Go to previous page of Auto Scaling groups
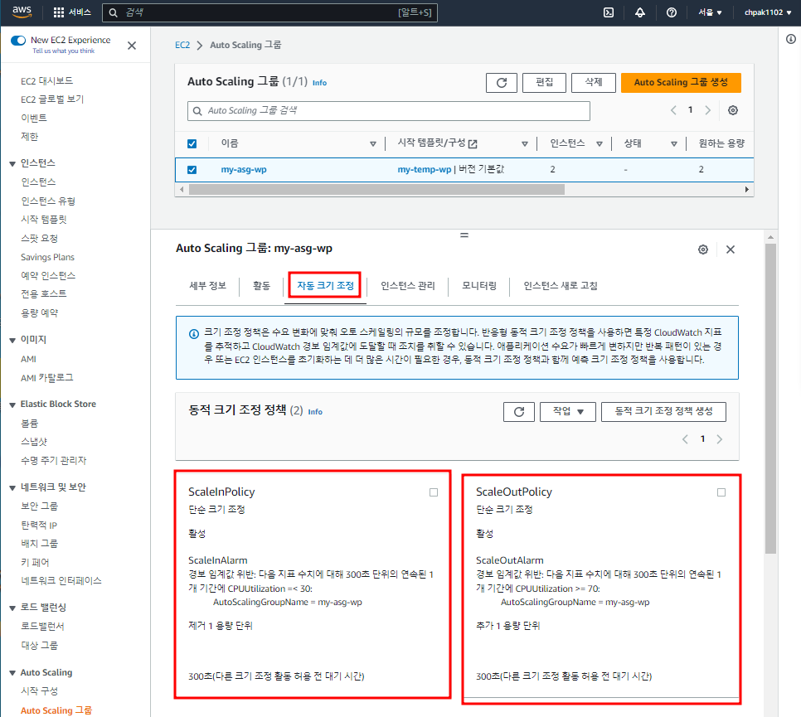This screenshot has width=801, height=717. (x=673, y=110)
